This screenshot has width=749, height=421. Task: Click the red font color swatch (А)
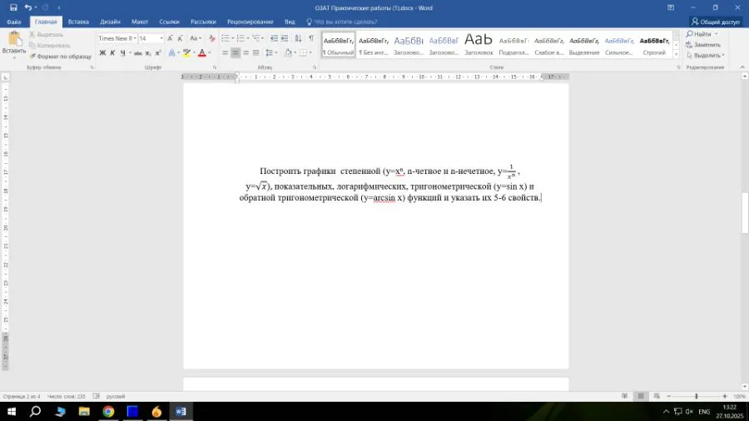[201, 53]
